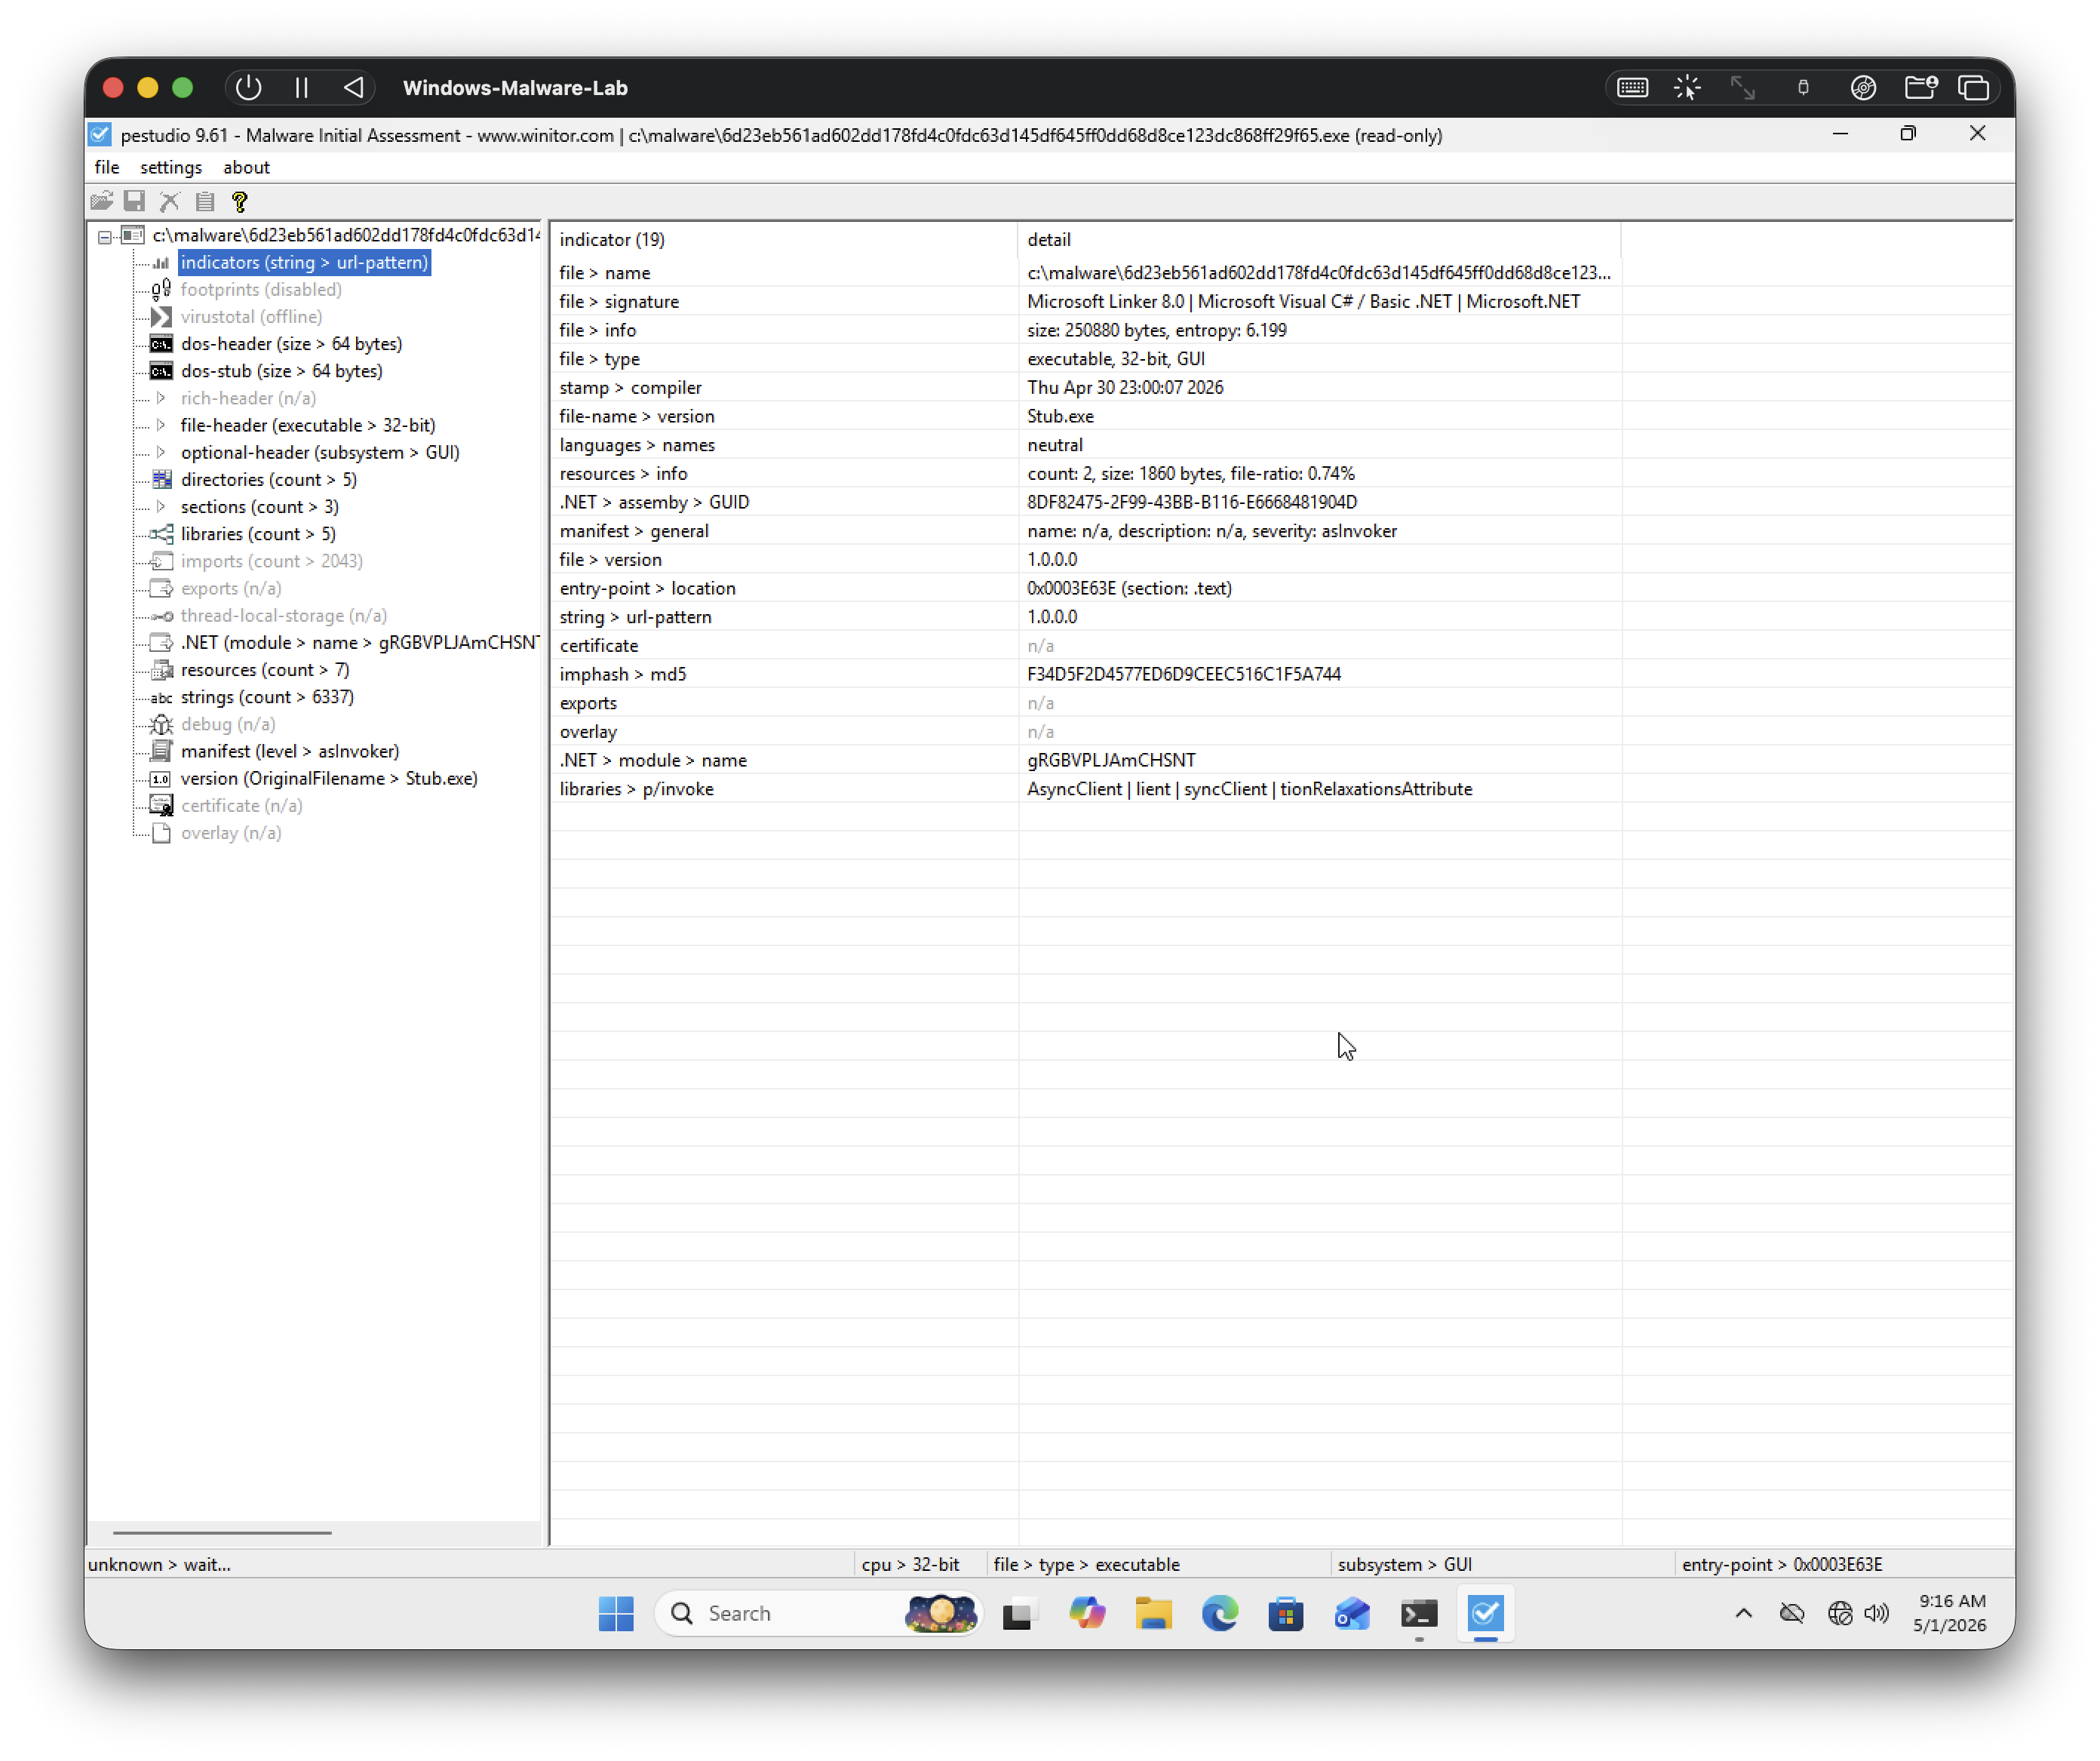The image size is (2100, 1761).
Task: Click the indicators bar-chart icon in tree
Action: [x=161, y=263]
